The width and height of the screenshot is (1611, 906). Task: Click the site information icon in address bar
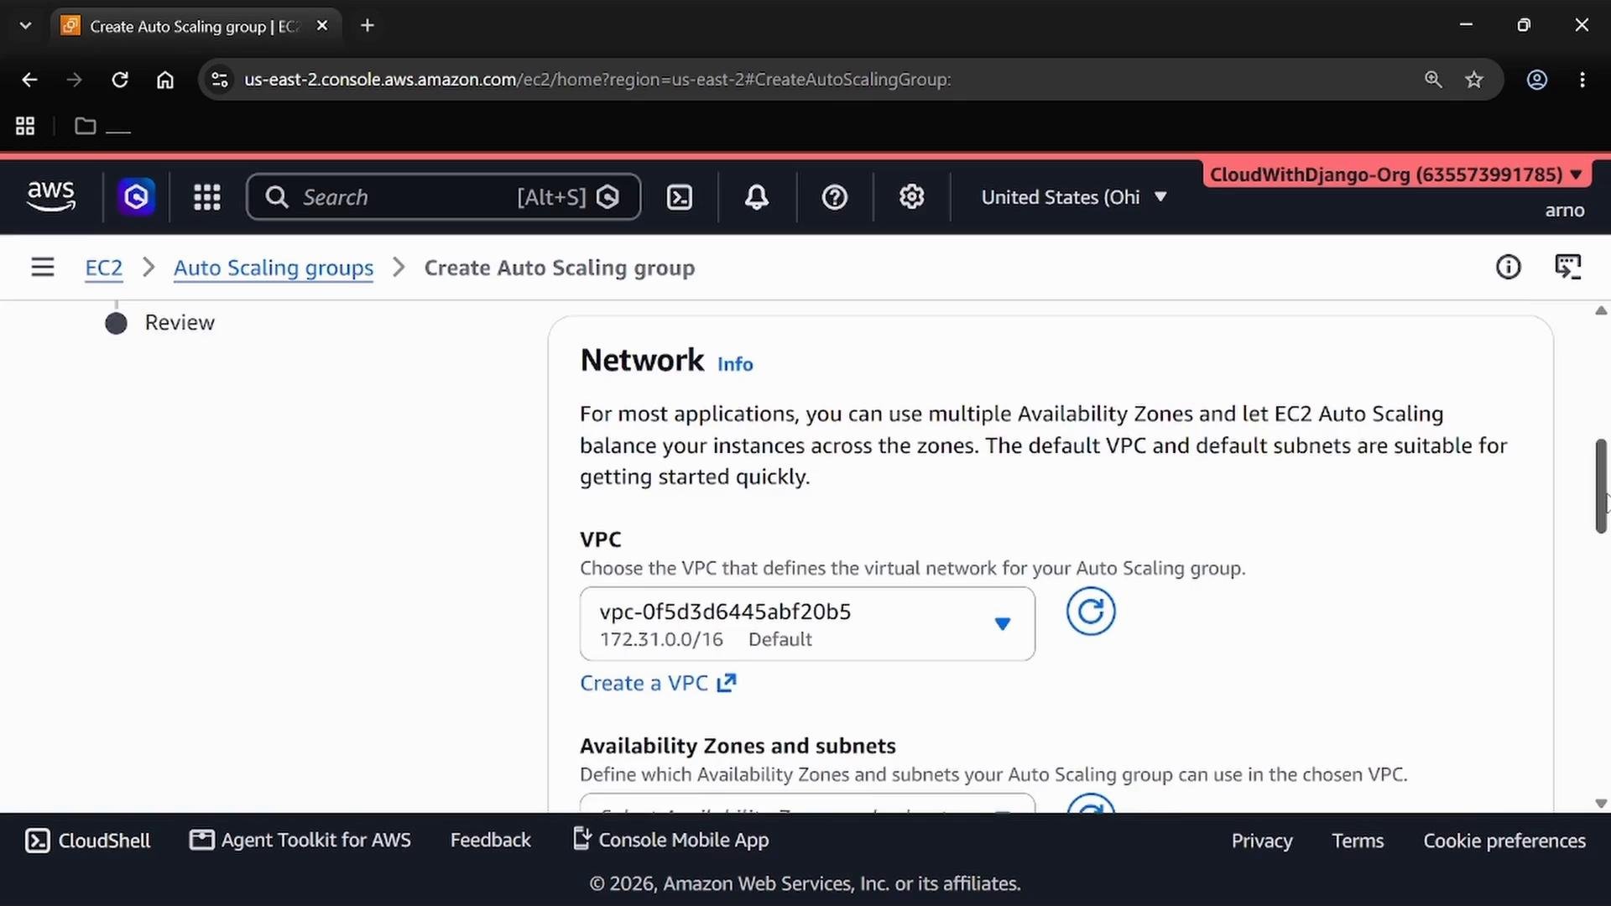219,80
